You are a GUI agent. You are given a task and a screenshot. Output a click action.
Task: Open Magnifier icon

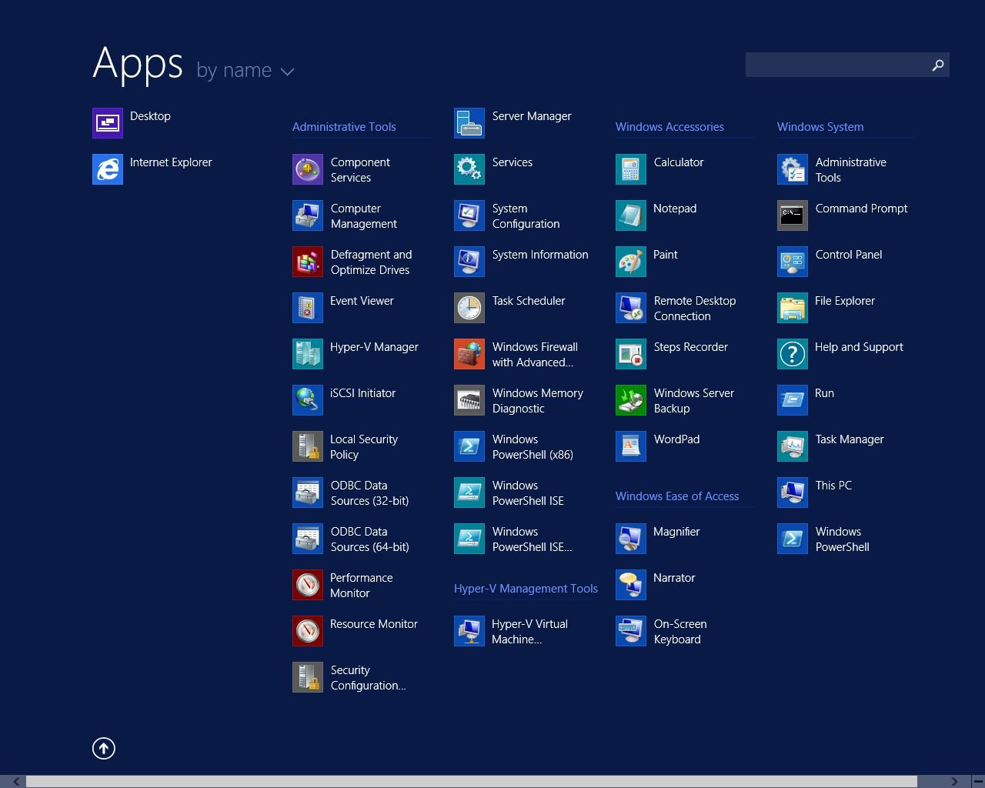coord(631,539)
